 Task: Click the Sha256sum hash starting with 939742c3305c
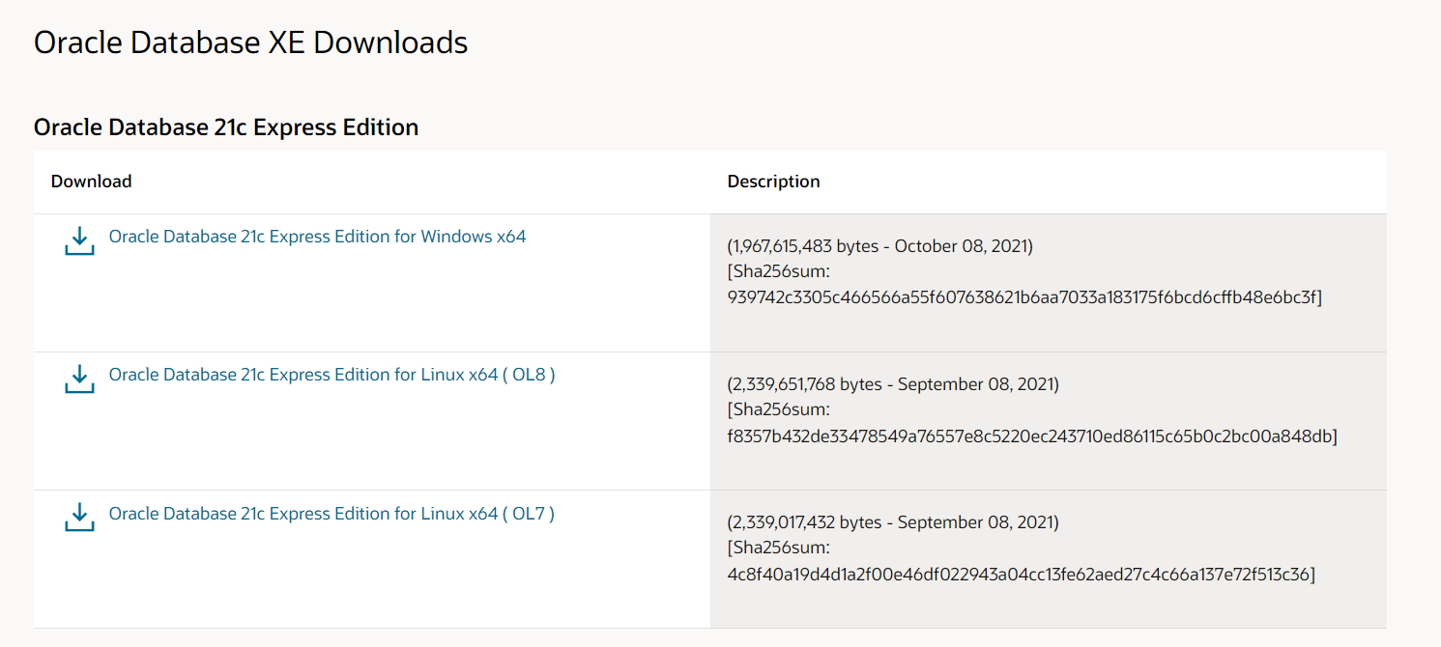click(x=1021, y=297)
